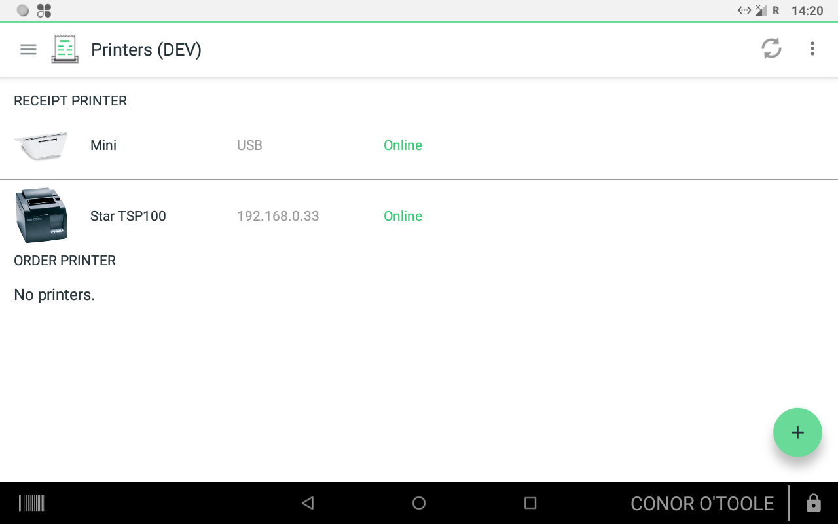
Task: Click the Online status of Mini
Action: 403,145
